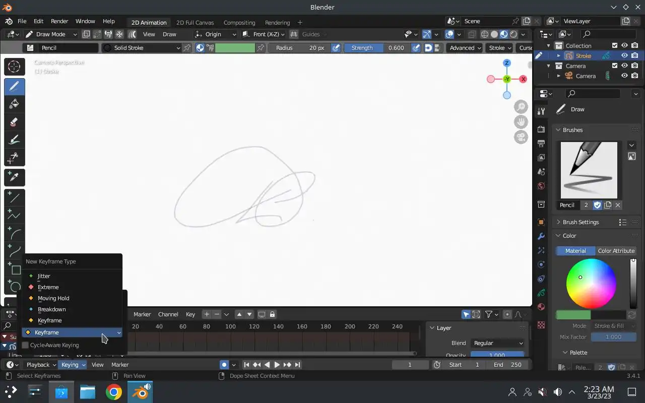Image resolution: width=645 pixels, height=403 pixels.
Task: Select the Cutter scissors tool
Action: (14, 158)
